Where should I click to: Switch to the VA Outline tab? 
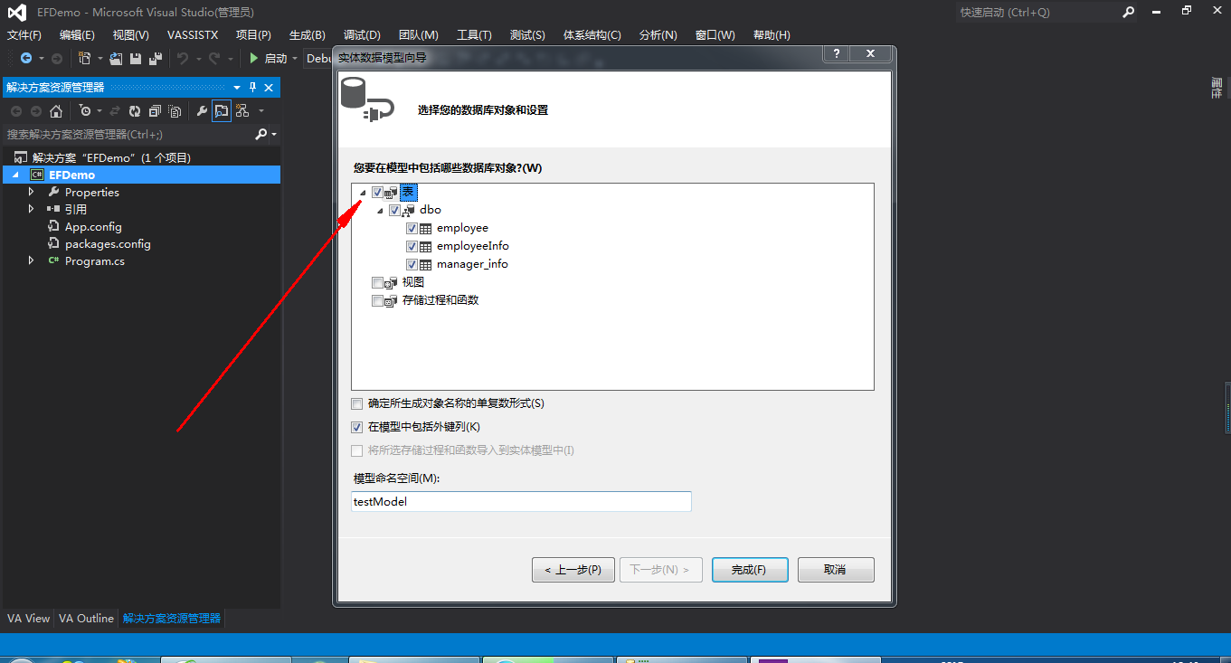[87, 619]
